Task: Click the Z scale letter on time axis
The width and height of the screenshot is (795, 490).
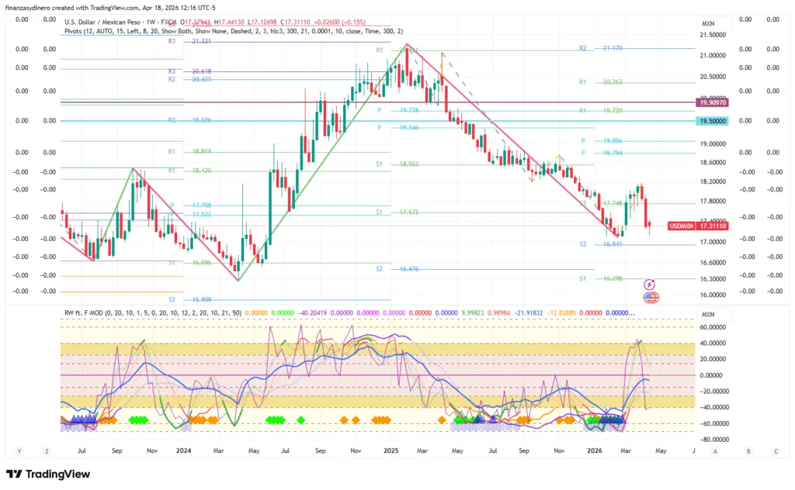Action: click(x=47, y=450)
